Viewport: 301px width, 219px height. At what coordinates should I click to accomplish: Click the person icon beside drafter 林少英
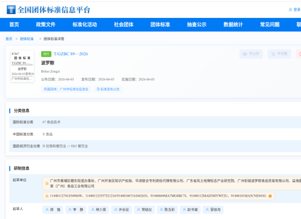coord(93,210)
